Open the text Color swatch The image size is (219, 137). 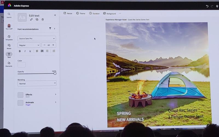[22, 65]
